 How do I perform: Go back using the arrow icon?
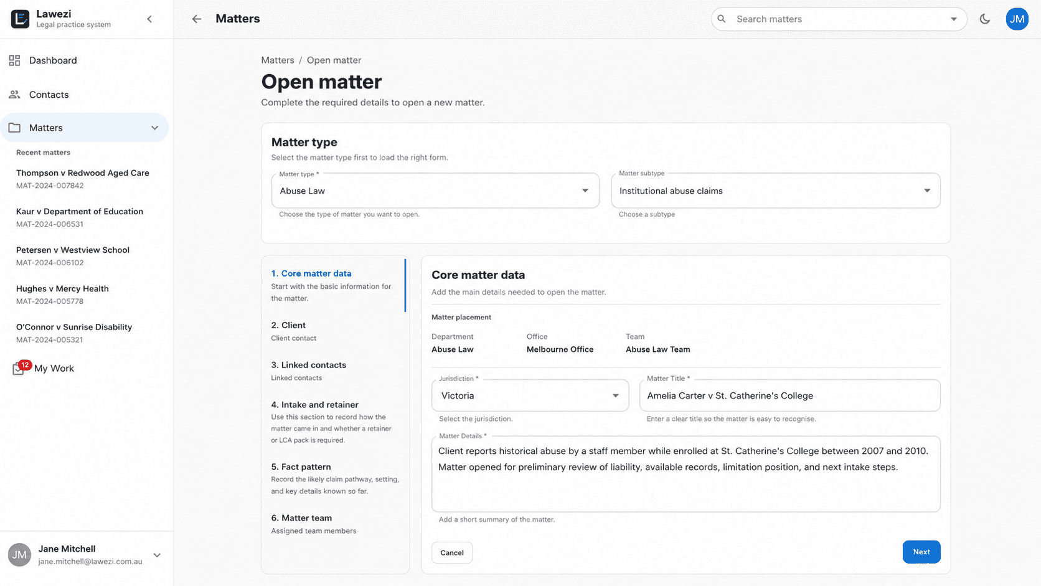[197, 19]
